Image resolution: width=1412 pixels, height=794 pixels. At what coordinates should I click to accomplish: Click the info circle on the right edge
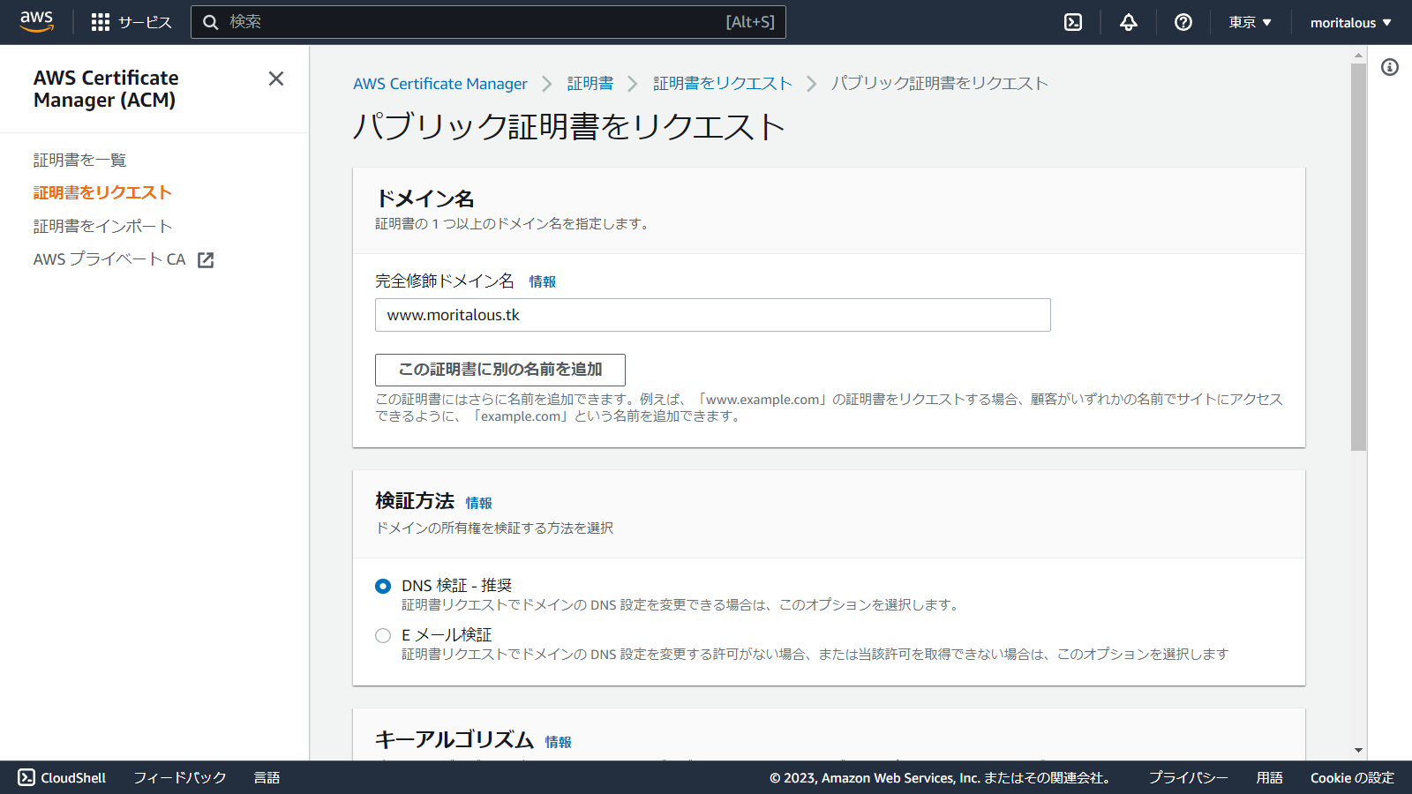(x=1392, y=66)
